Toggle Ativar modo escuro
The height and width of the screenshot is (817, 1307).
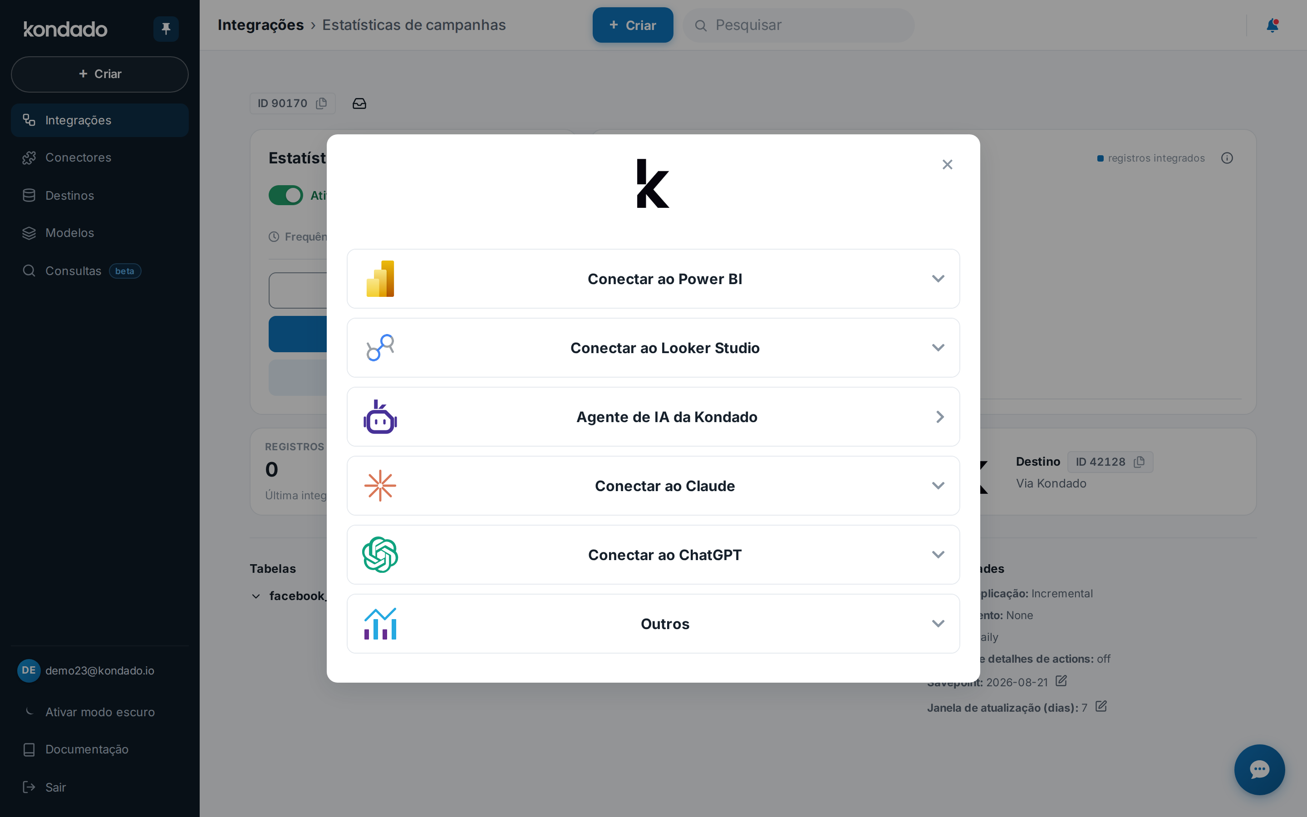[x=100, y=712]
